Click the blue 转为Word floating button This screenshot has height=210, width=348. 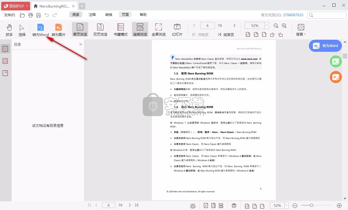325,46
